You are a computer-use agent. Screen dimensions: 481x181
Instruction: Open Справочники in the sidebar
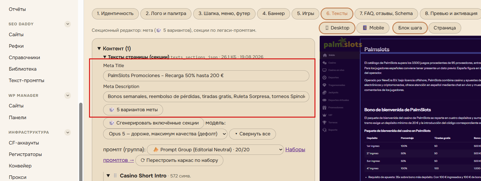pos(24,57)
